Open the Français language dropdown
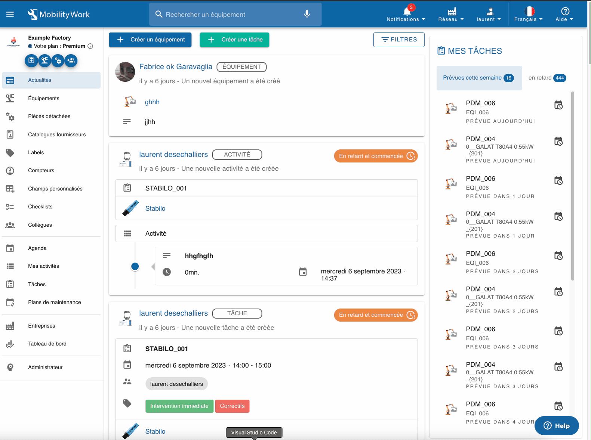 click(528, 14)
